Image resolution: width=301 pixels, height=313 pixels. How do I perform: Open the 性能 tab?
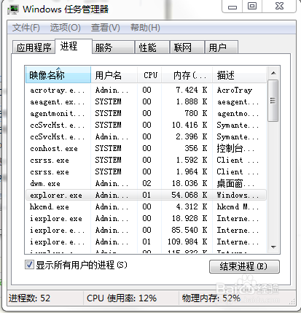coord(152,47)
